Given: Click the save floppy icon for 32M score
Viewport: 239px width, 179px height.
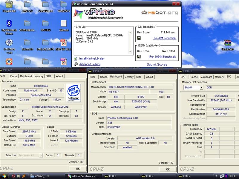Looking at the screenshot, I should [139, 38].
